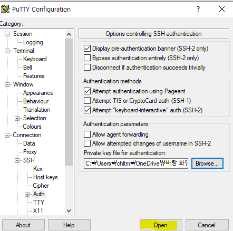233x231 pixels.
Task: Select the SSH category label
Action: click(29, 160)
